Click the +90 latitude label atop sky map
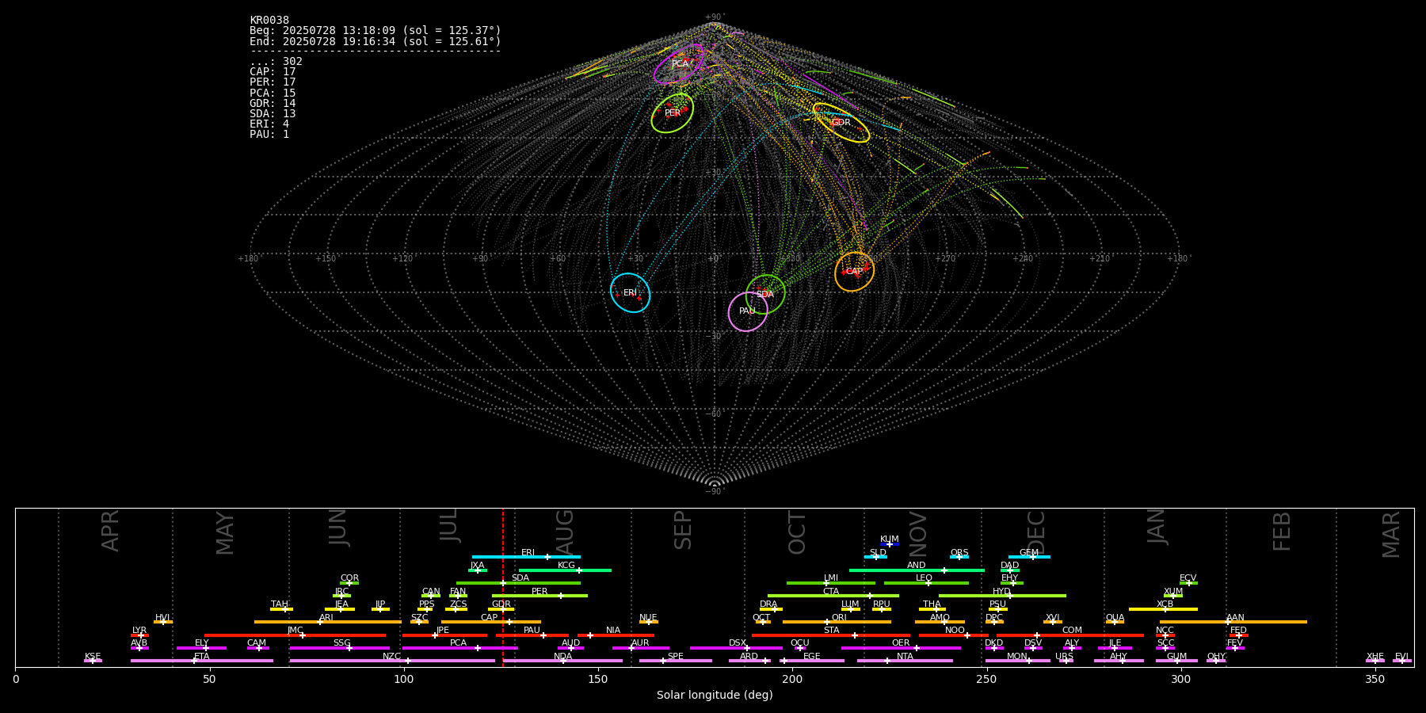This screenshot has width=1426, height=713. (715, 17)
